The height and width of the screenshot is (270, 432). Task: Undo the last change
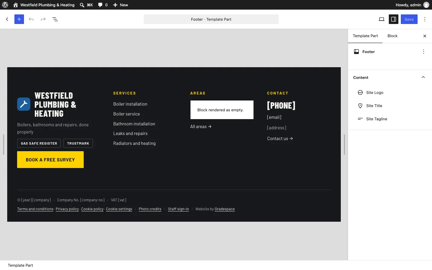(31, 19)
